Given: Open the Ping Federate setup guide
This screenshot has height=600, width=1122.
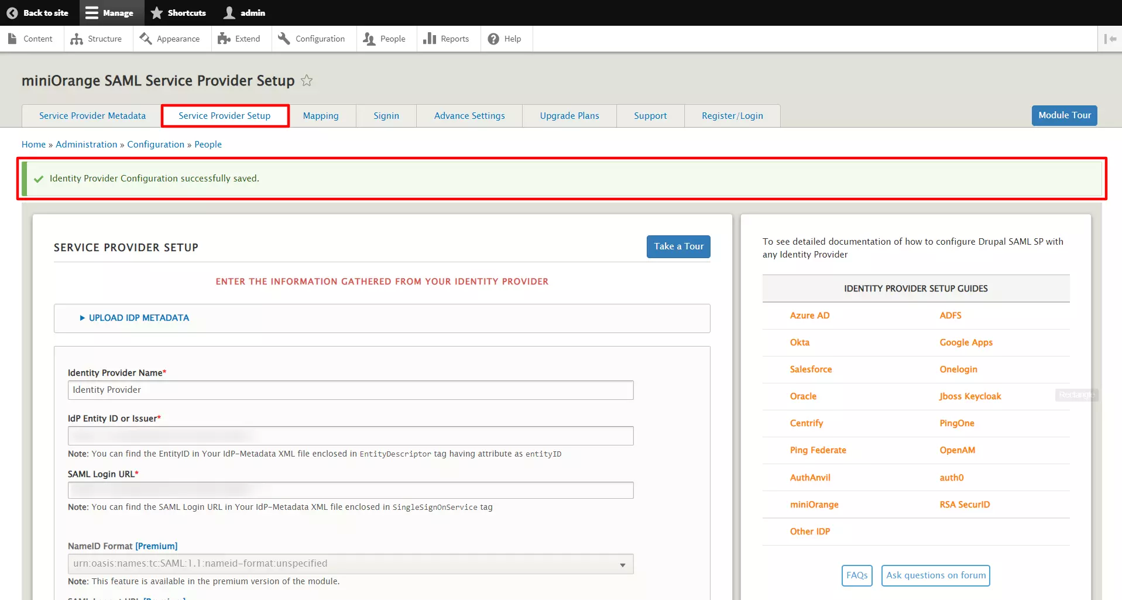Looking at the screenshot, I should coord(818,450).
